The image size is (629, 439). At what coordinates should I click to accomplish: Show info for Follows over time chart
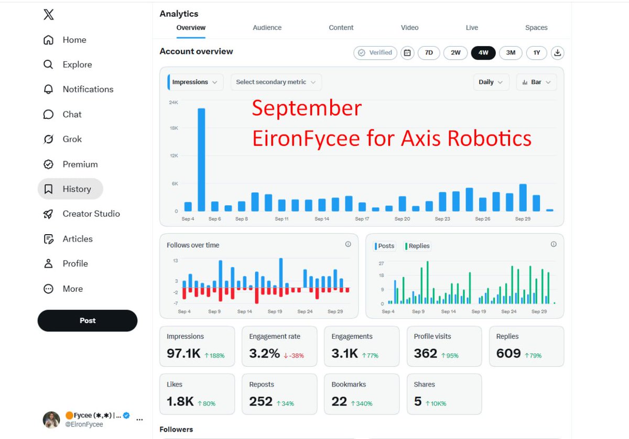coord(348,244)
